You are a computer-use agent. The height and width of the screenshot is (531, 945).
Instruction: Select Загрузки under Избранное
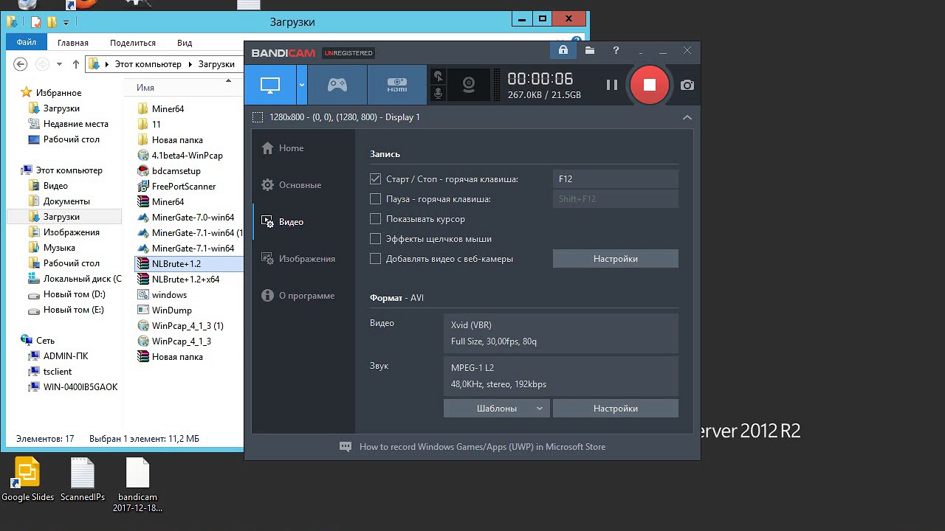point(61,108)
